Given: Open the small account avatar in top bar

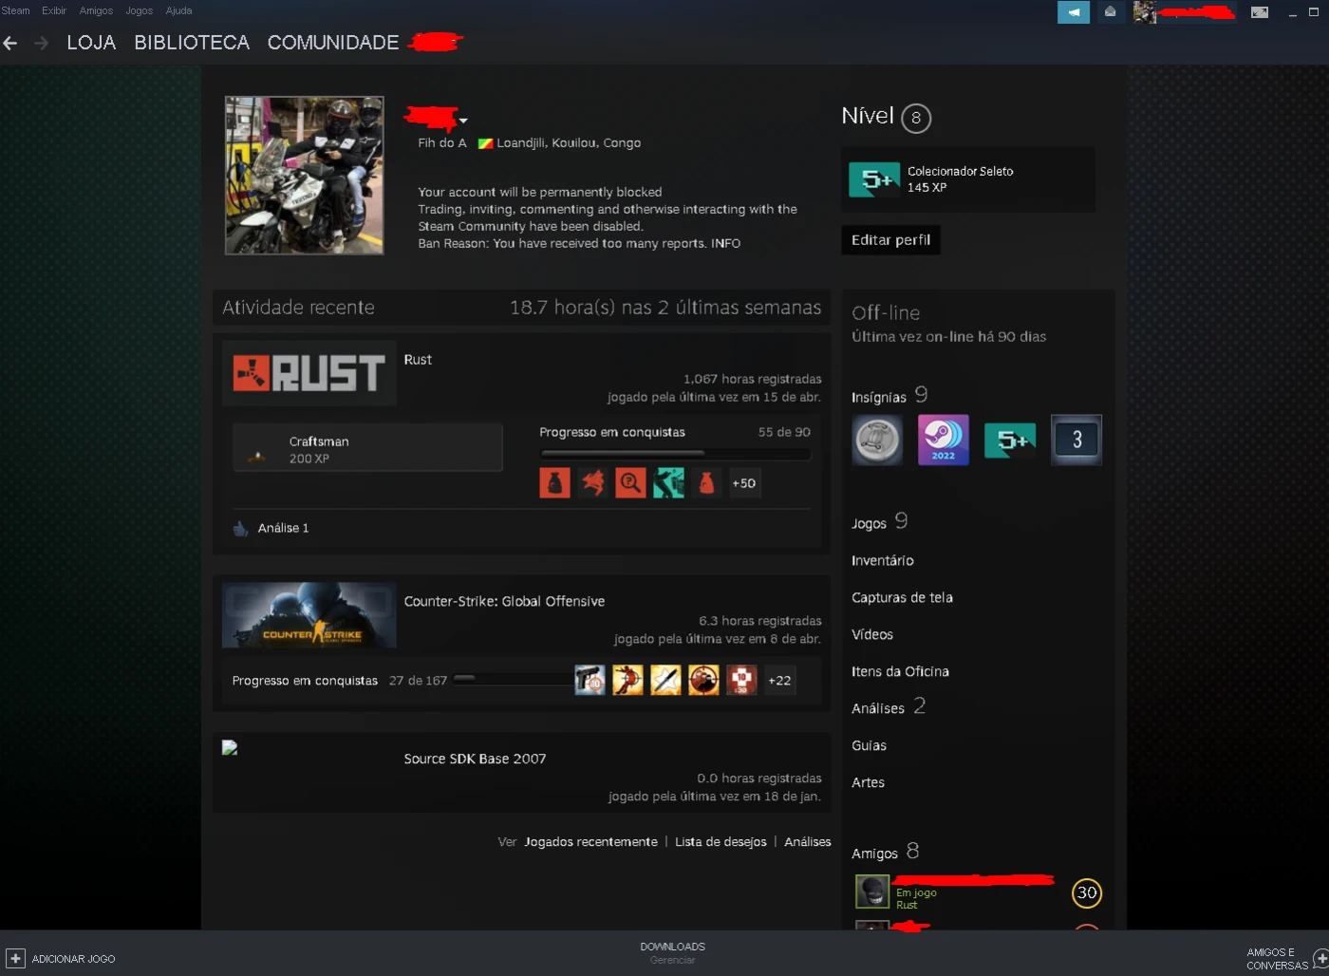Looking at the screenshot, I should point(1144,12).
